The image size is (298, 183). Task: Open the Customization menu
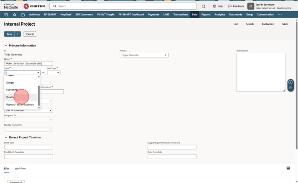265,14
